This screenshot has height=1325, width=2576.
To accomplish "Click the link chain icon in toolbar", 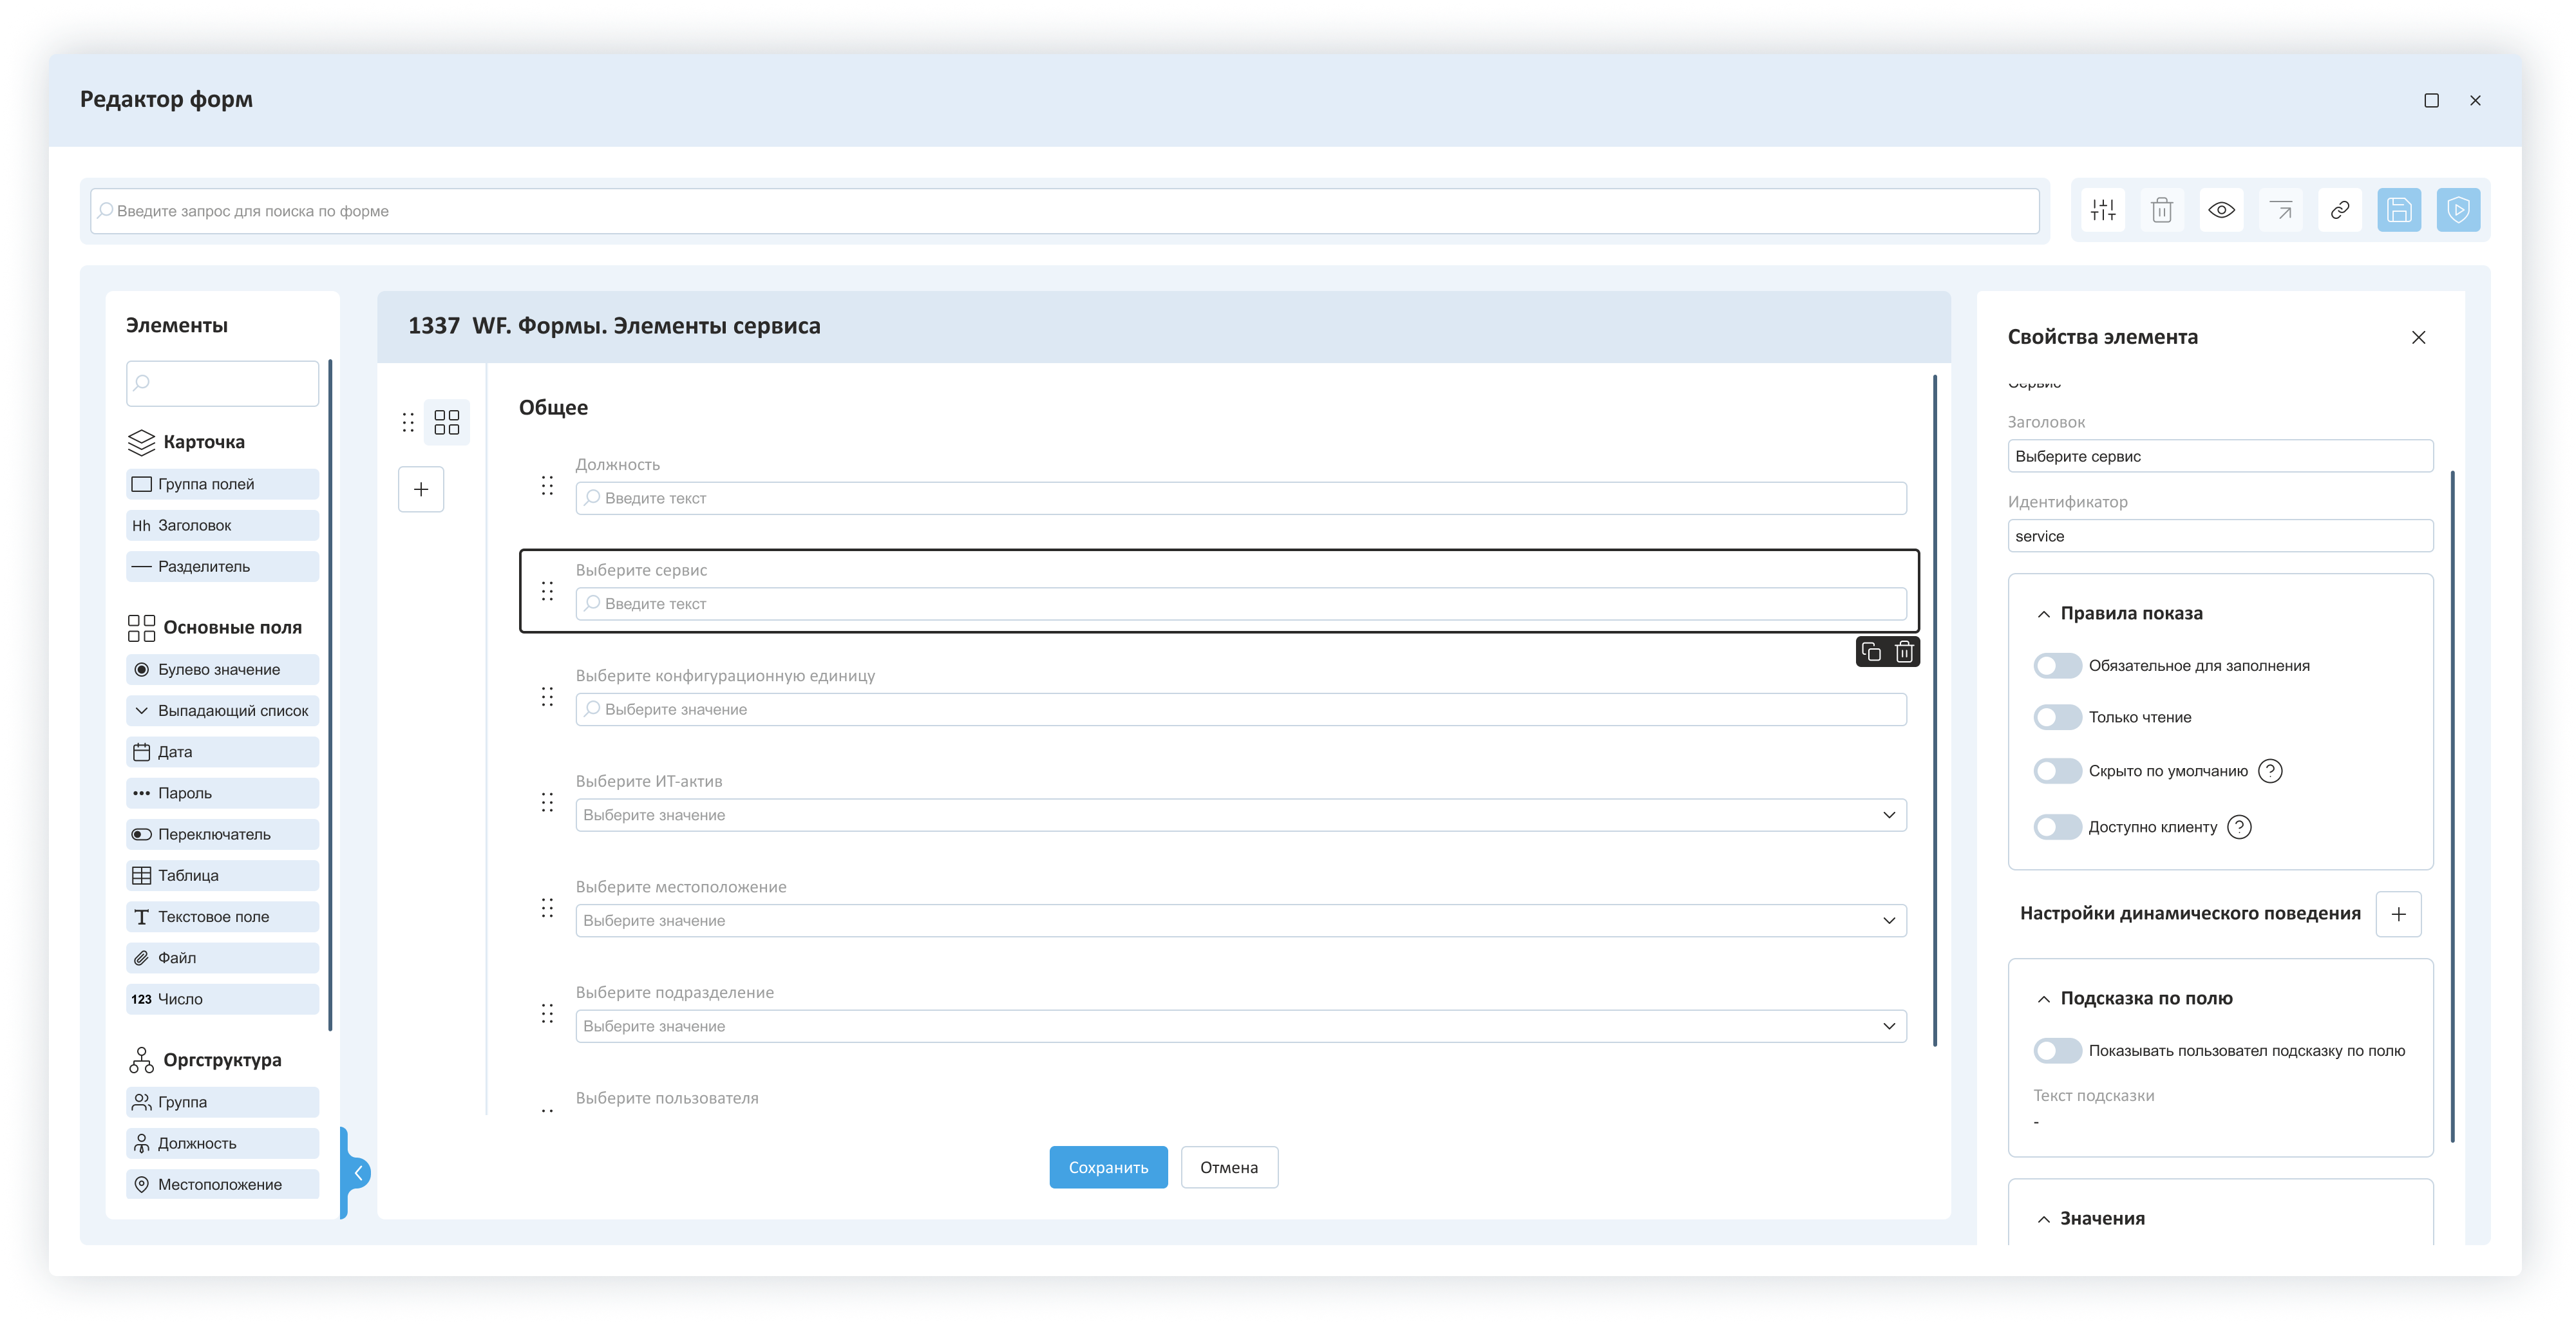I will tap(2339, 210).
